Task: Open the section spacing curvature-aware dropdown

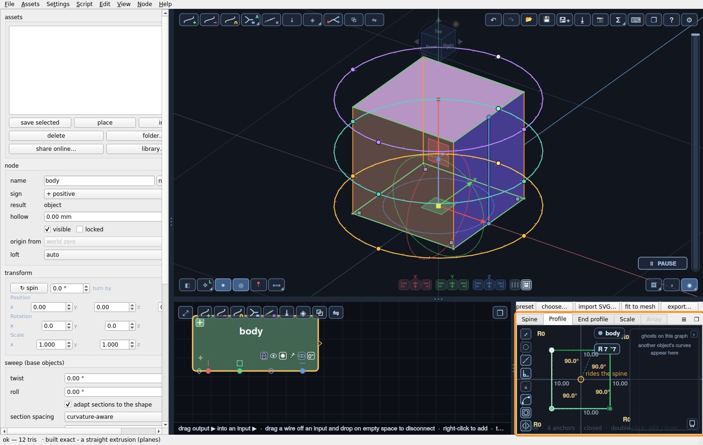Action: click(x=113, y=416)
